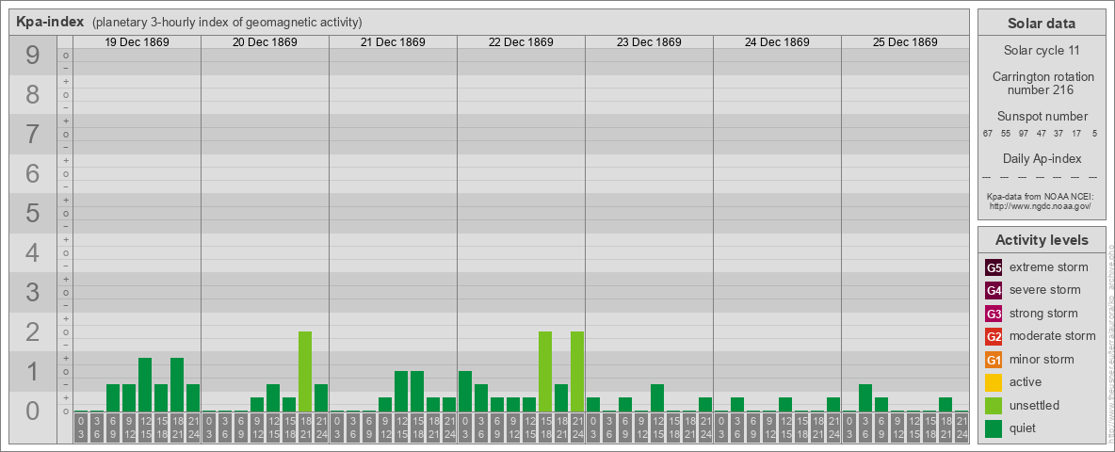
Task: Click the 6-9 time slot label under 23 Dec
Action: [625, 428]
